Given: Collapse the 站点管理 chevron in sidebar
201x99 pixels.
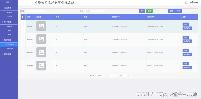Looking at the screenshot, I should 15,8.
